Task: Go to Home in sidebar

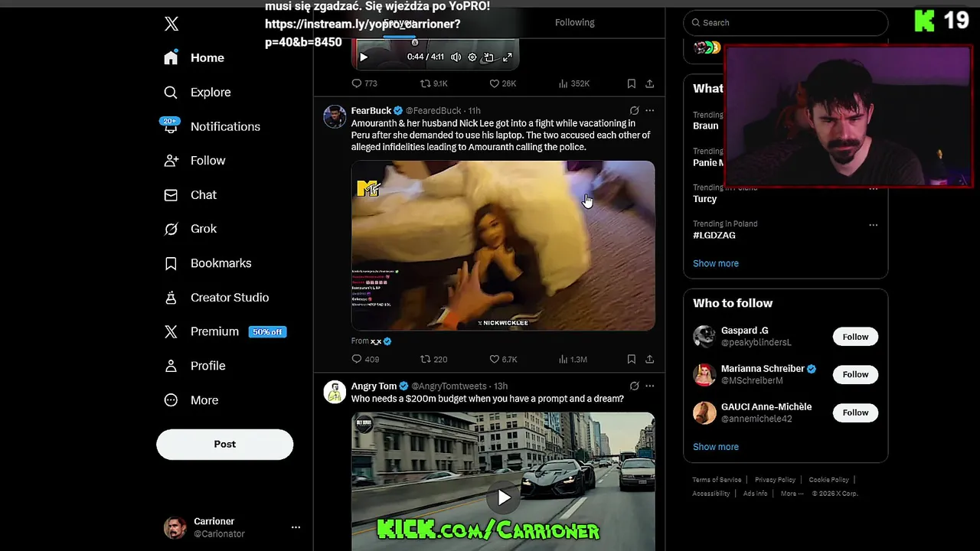Action: tap(194, 58)
